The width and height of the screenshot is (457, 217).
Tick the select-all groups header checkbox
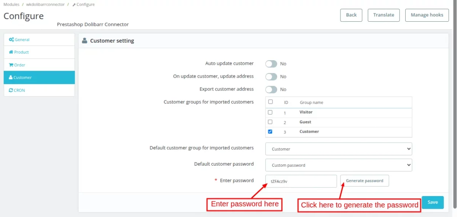coord(270,102)
